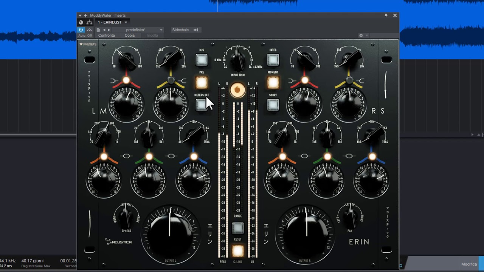Click the L M bell shape icon between orange and green lamps

(126, 156)
